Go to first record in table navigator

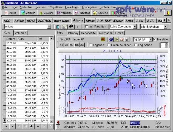tap(6, 126)
